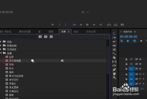The width and height of the screenshot is (147, 99).
Task: Toggle lock on track V1
Action: tap(126, 69)
